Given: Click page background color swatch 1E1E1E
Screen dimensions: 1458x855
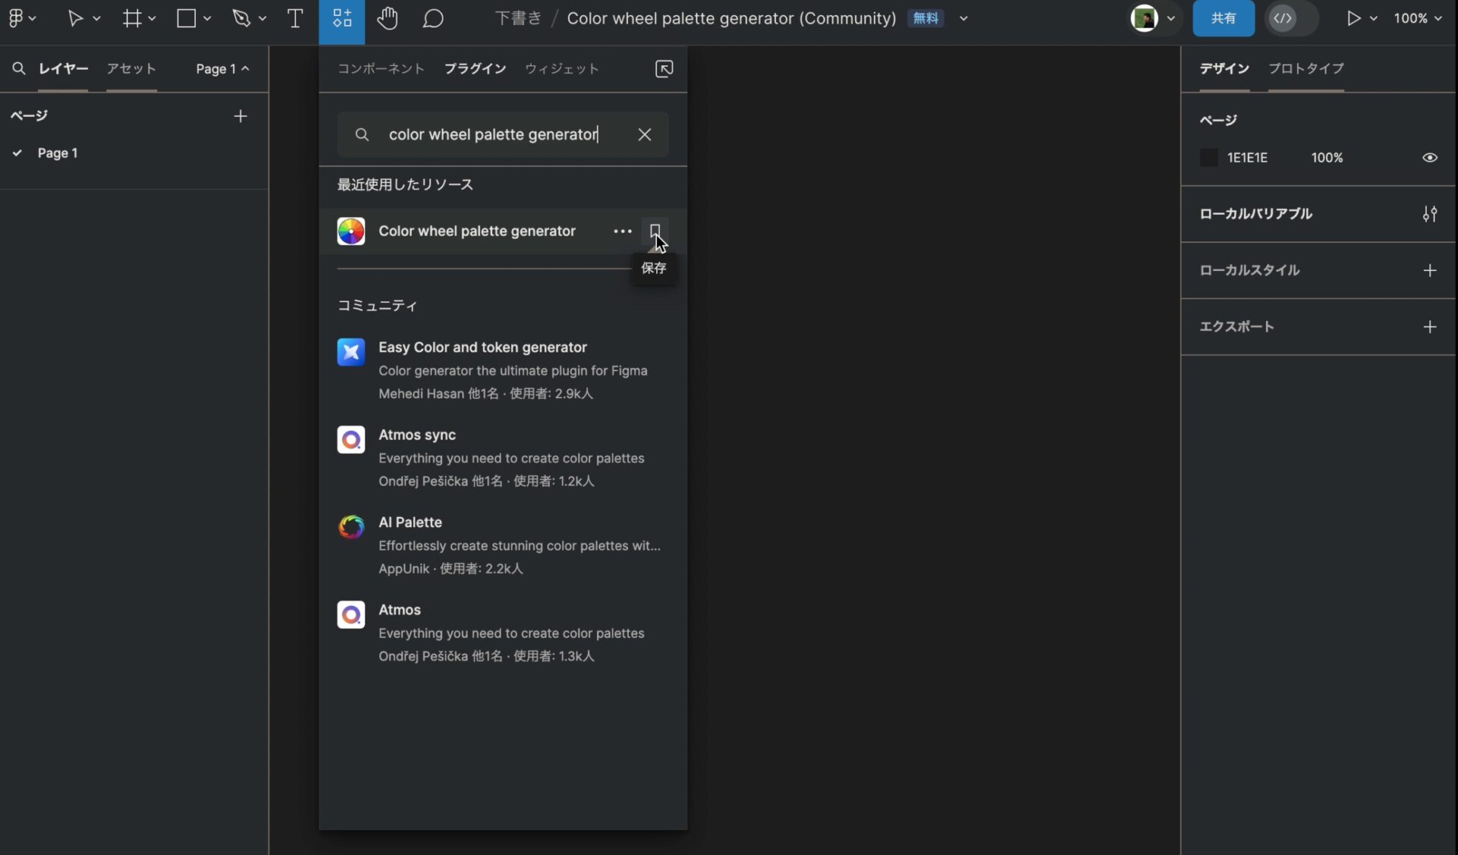Looking at the screenshot, I should pyautogui.click(x=1209, y=157).
